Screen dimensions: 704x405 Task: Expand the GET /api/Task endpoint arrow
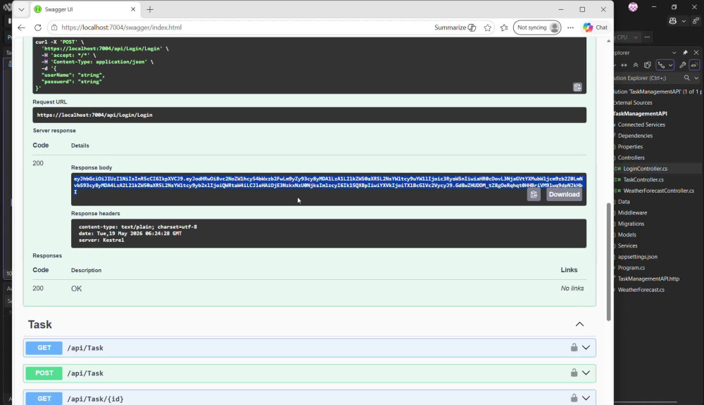click(586, 347)
